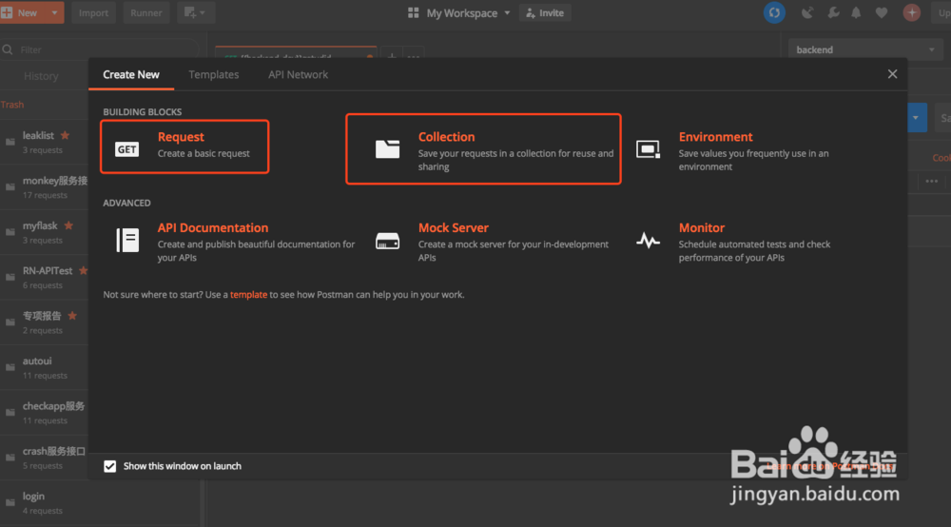Open the leaklist collection

(x=38, y=136)
